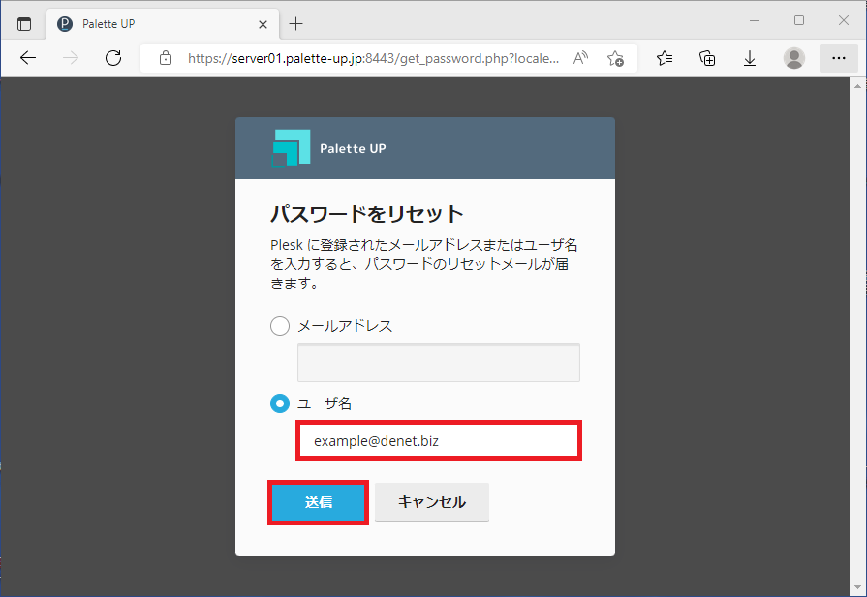Select the Palette UP browser tab
Screen dimensions: 867x597
[x=163, y=24]
